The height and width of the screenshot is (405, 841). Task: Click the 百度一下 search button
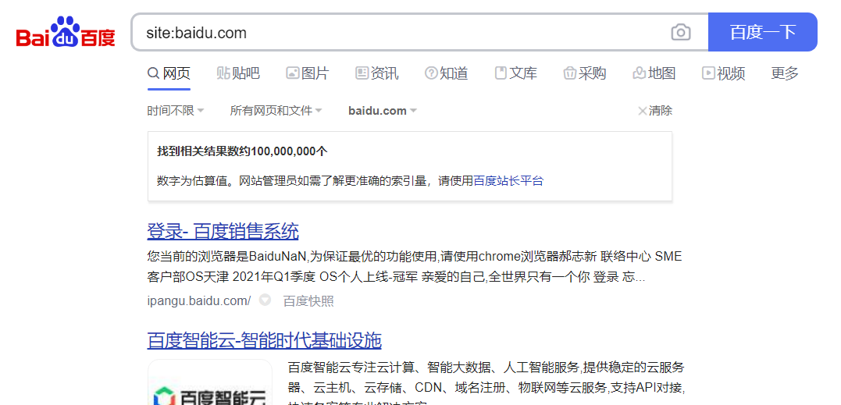point(762,32)
